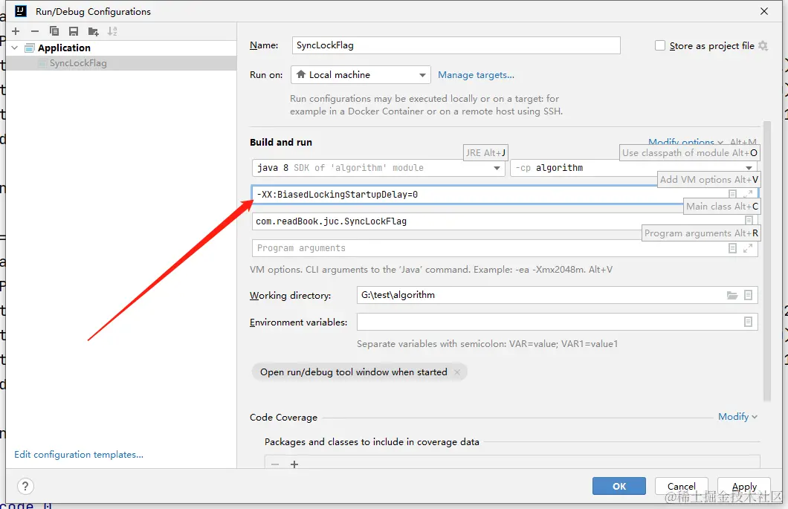This screenshot has width=788, height=509.
Task: Create a new folder for configurations
Action: pos(93,31)
